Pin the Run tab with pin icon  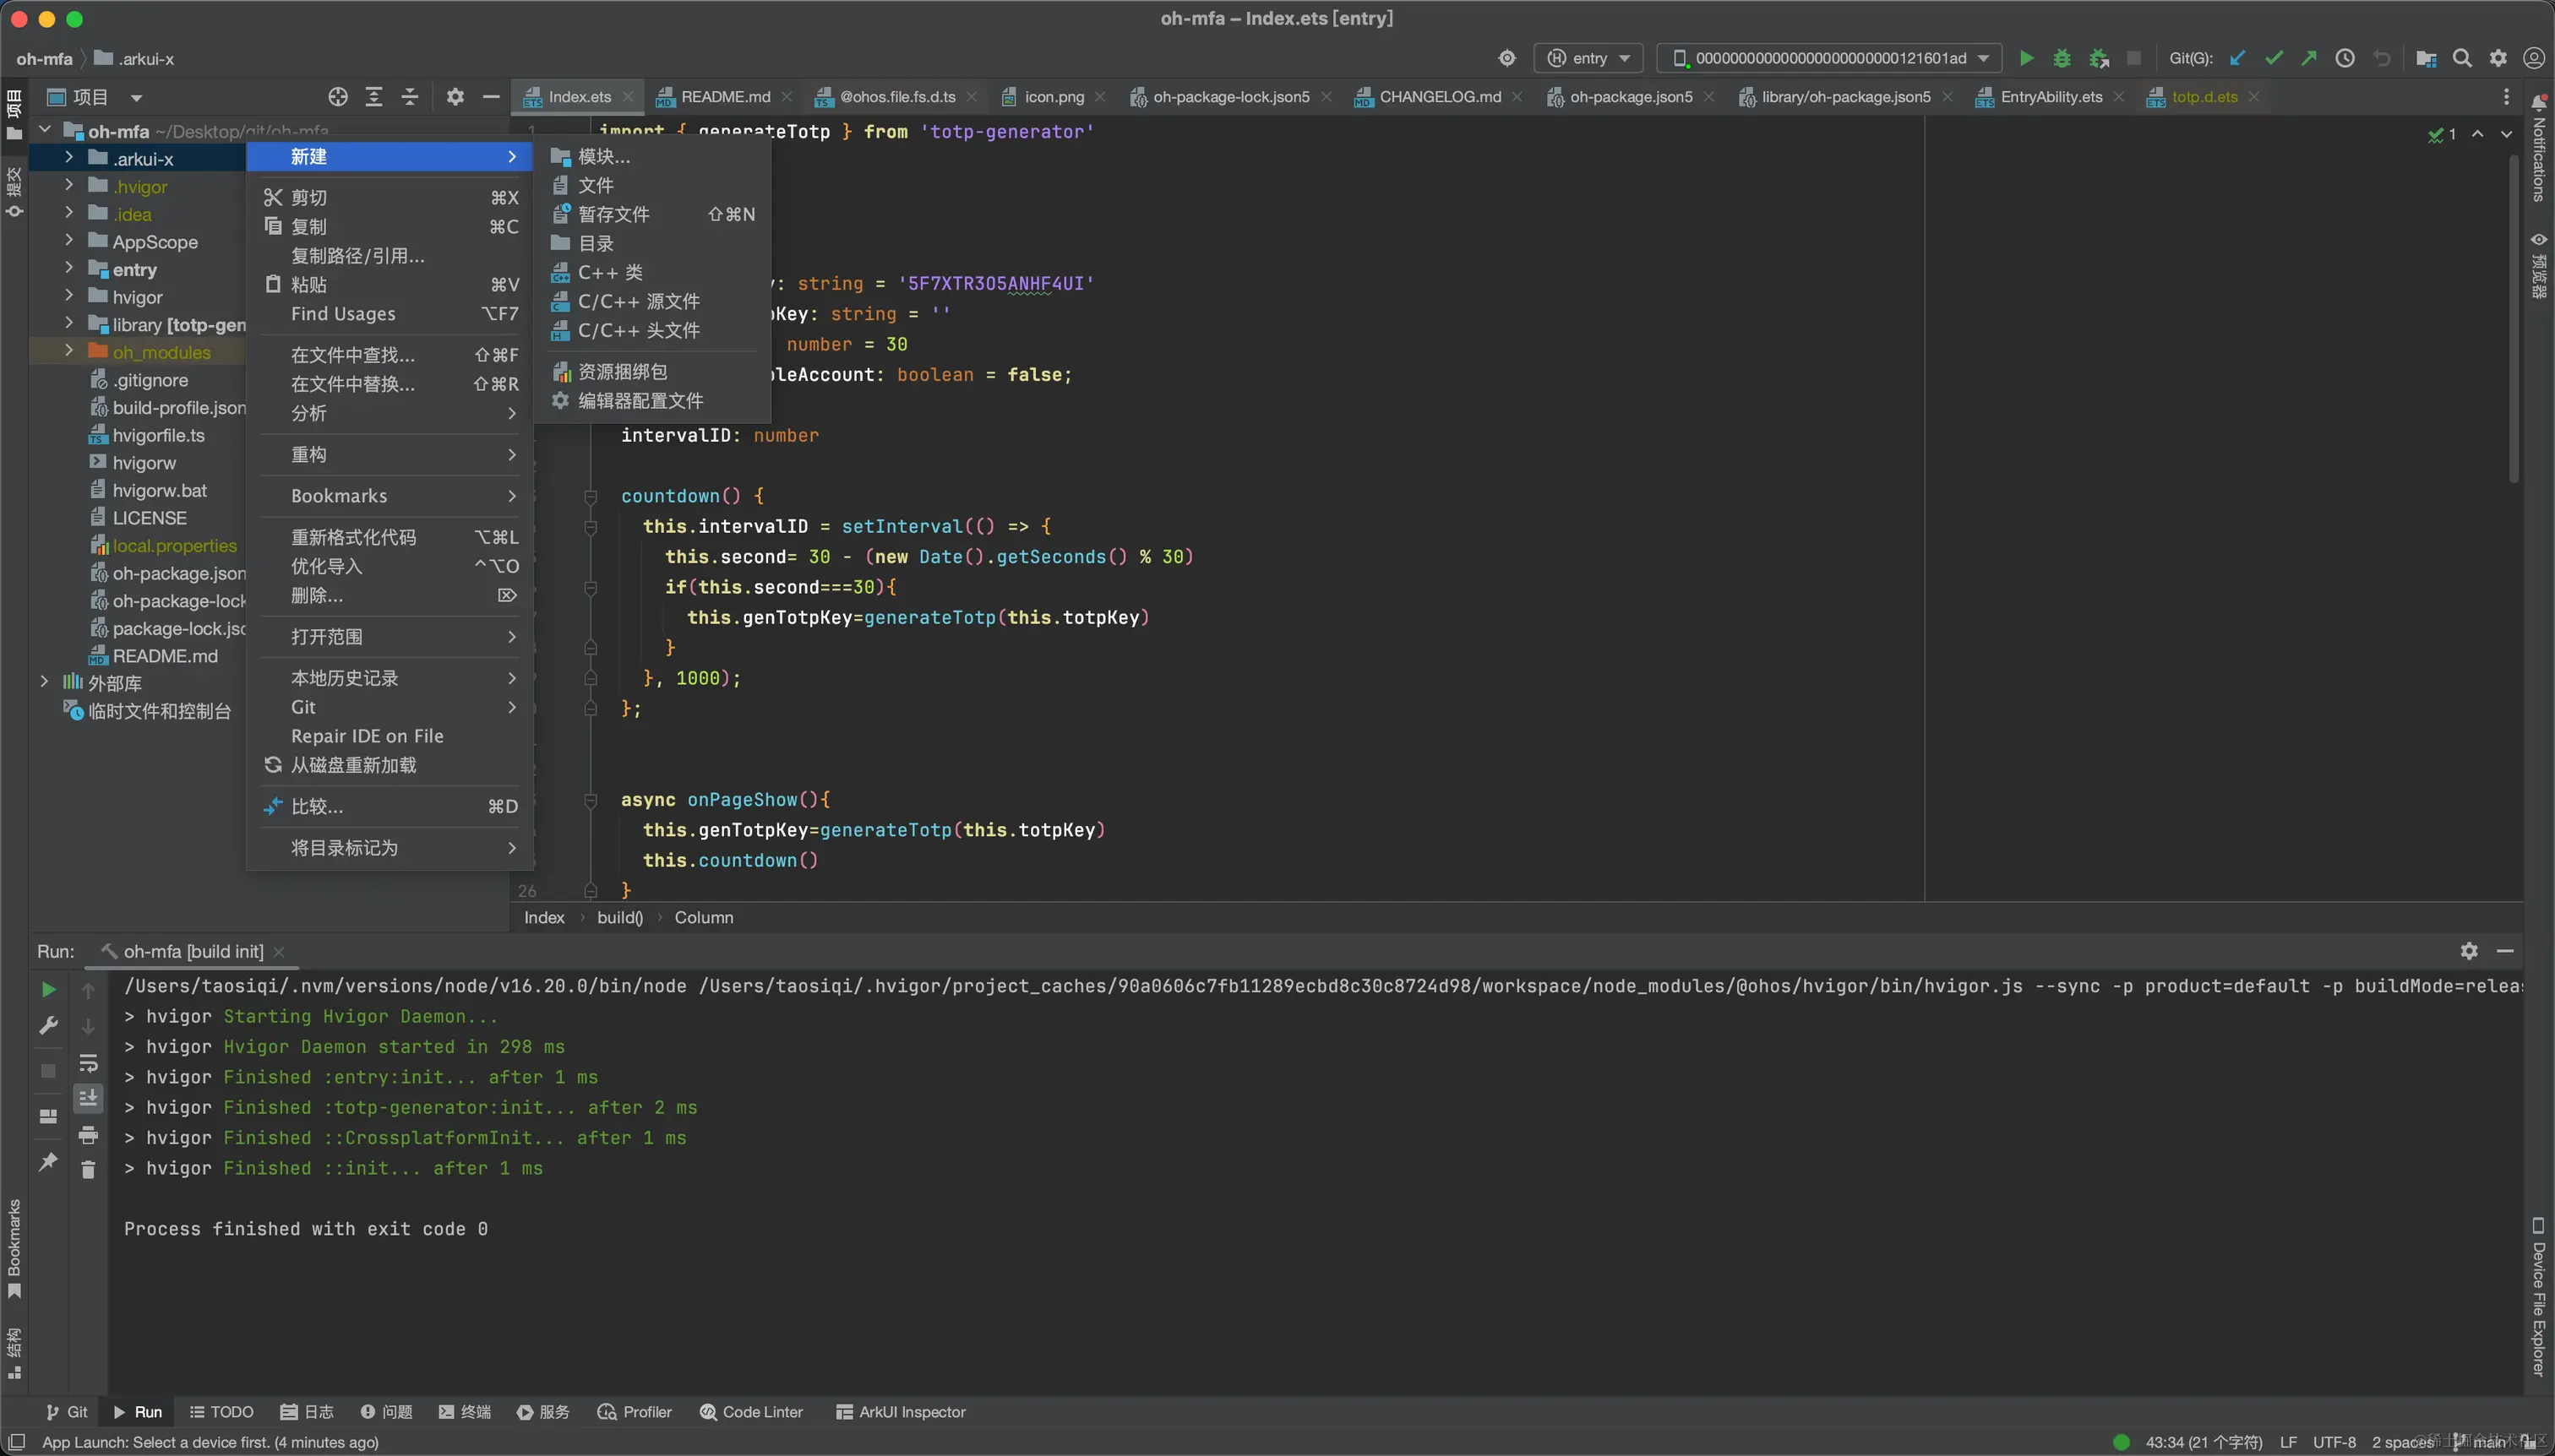point(48,1161)
